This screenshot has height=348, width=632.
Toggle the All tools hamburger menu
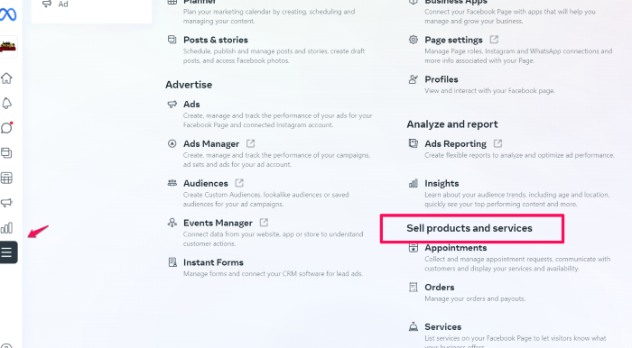pos(7,252)
